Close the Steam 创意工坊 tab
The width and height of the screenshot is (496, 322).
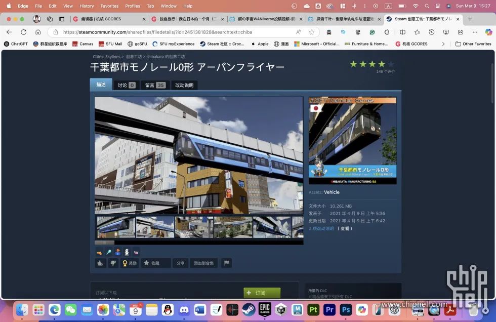(458, 19)
